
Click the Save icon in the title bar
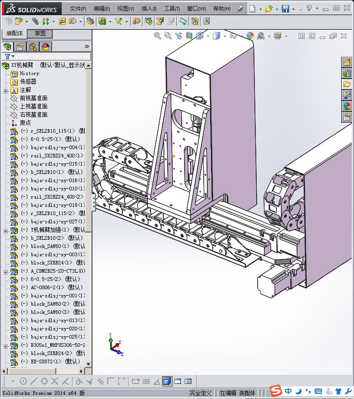[285, 9]
